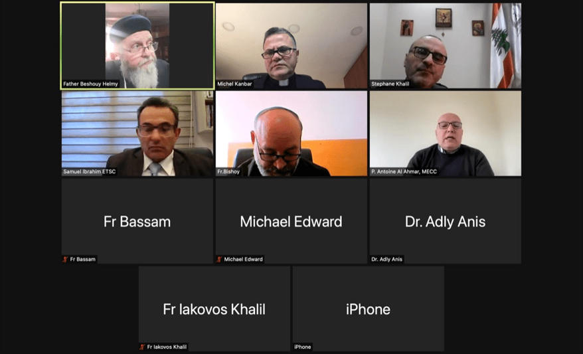Click the Father Beshouy Helmy name label

point(90,84)
